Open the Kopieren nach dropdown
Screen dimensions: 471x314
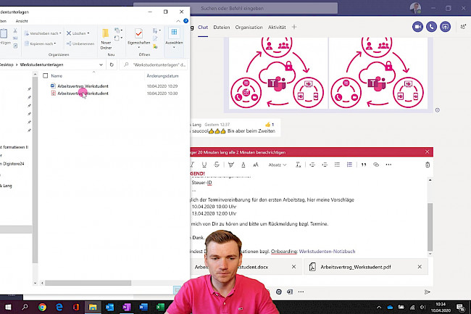point(41,44)
